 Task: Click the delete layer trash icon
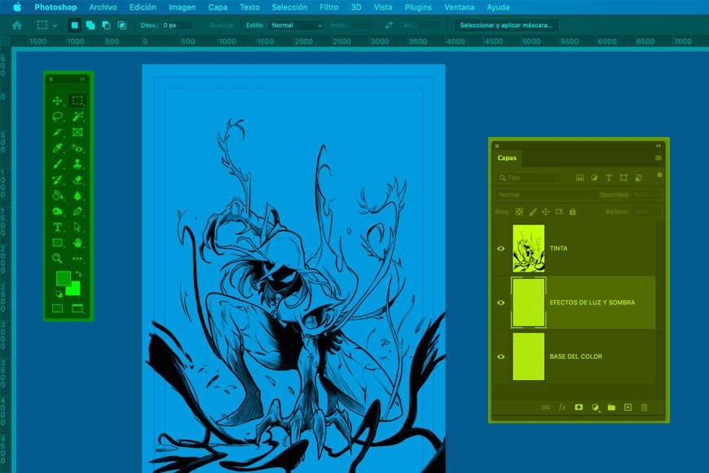pyautogui.click(x=644, y=407)
